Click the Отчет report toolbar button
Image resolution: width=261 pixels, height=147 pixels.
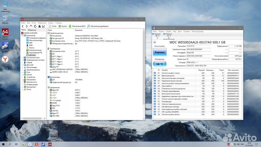point(53,26)
